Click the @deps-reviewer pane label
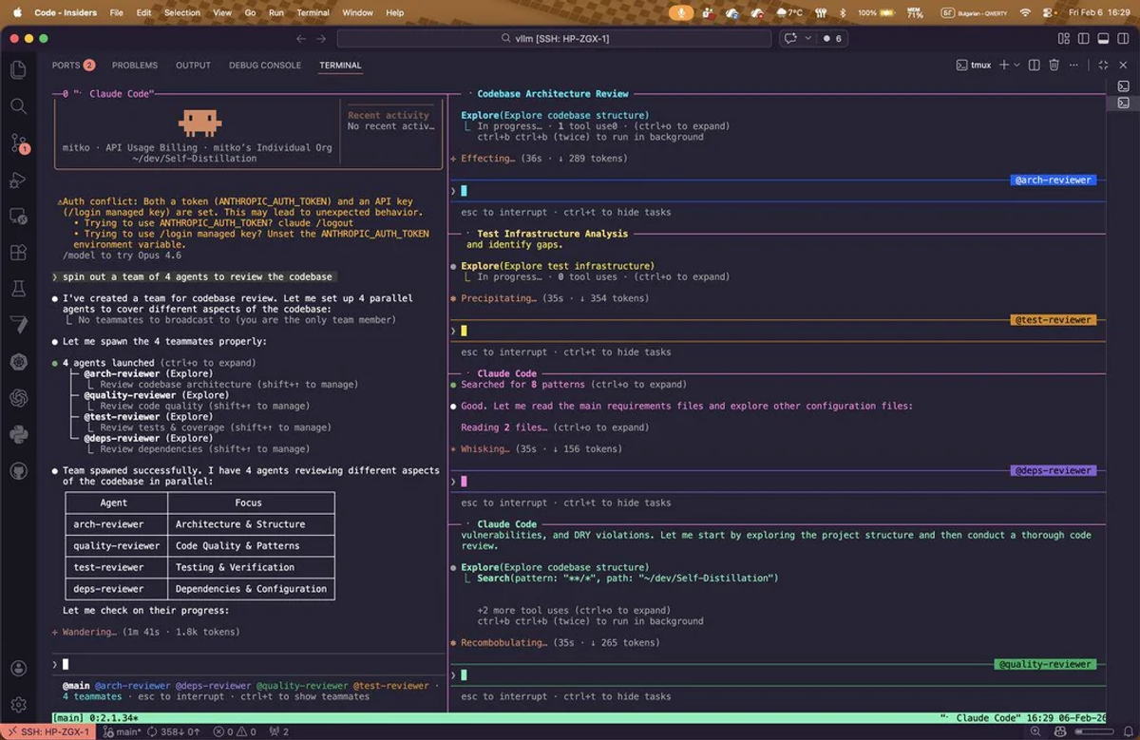The height and width of the screenshot is (740, 1140). [x=1054, y=471]
